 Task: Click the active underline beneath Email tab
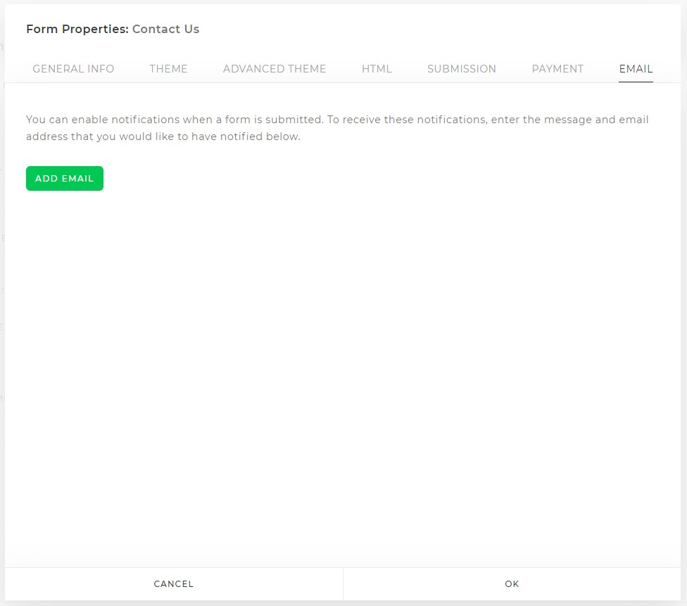point(636,82)
